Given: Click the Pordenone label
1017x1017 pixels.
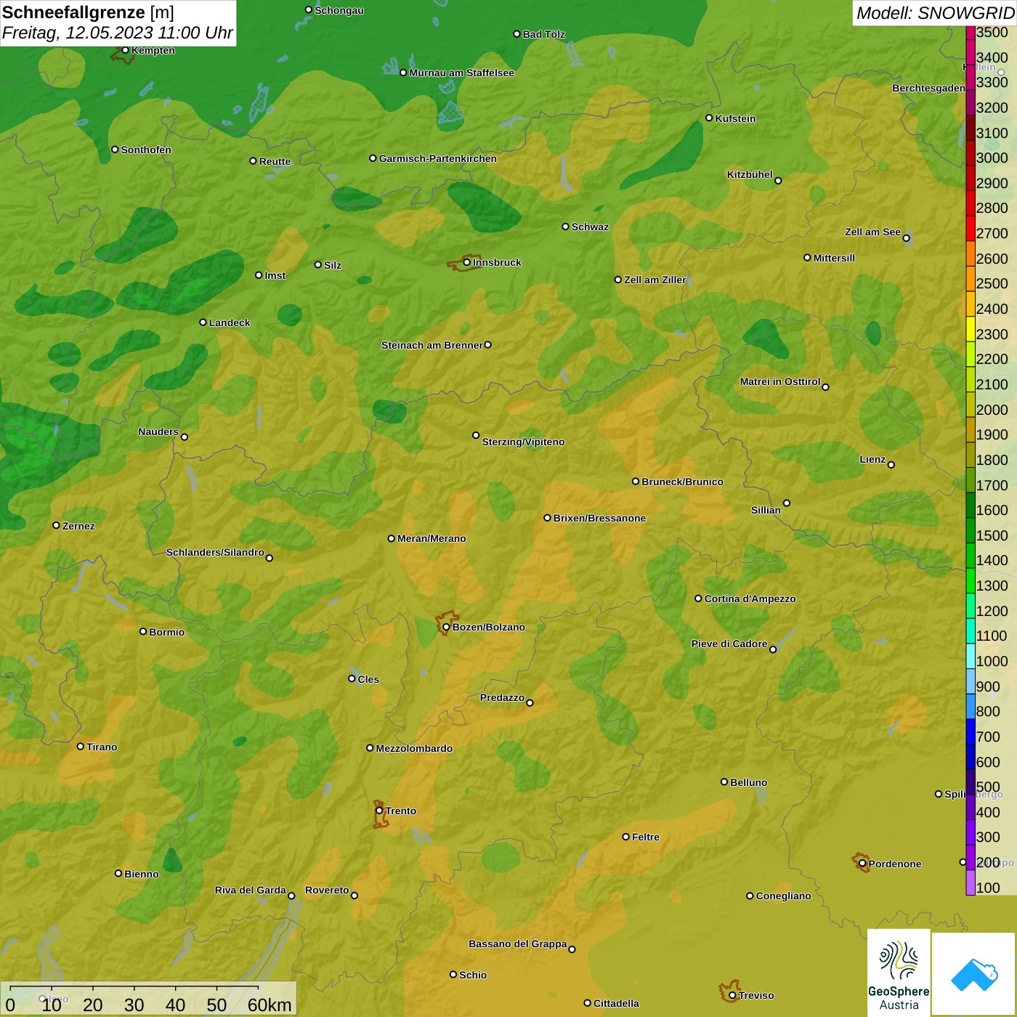Looking at the screenshot, I should click(x=895, y=864).
